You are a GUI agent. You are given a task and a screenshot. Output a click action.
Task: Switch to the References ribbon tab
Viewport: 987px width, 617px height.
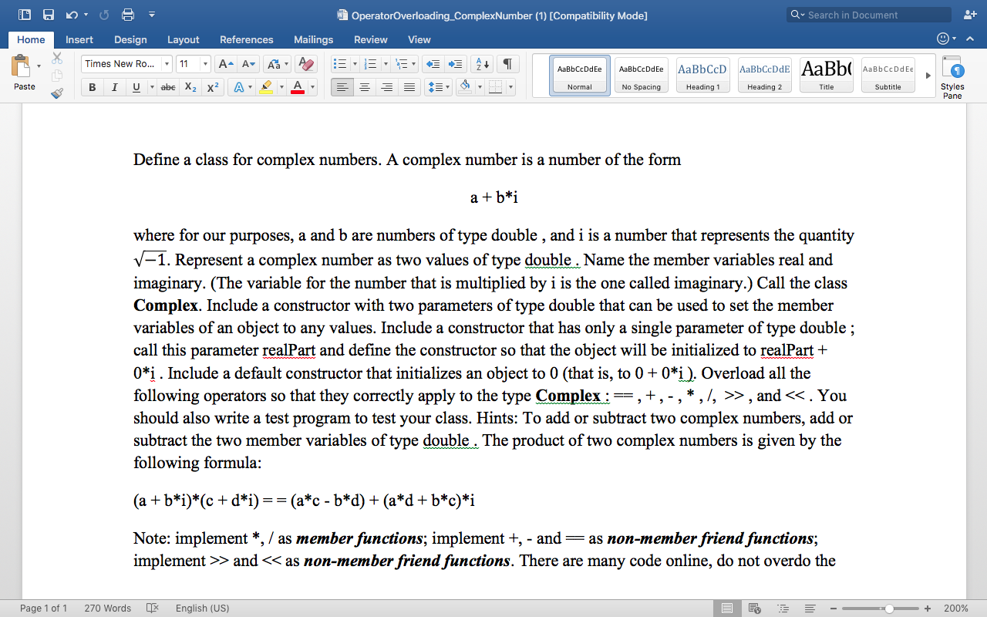click(246, 39)
